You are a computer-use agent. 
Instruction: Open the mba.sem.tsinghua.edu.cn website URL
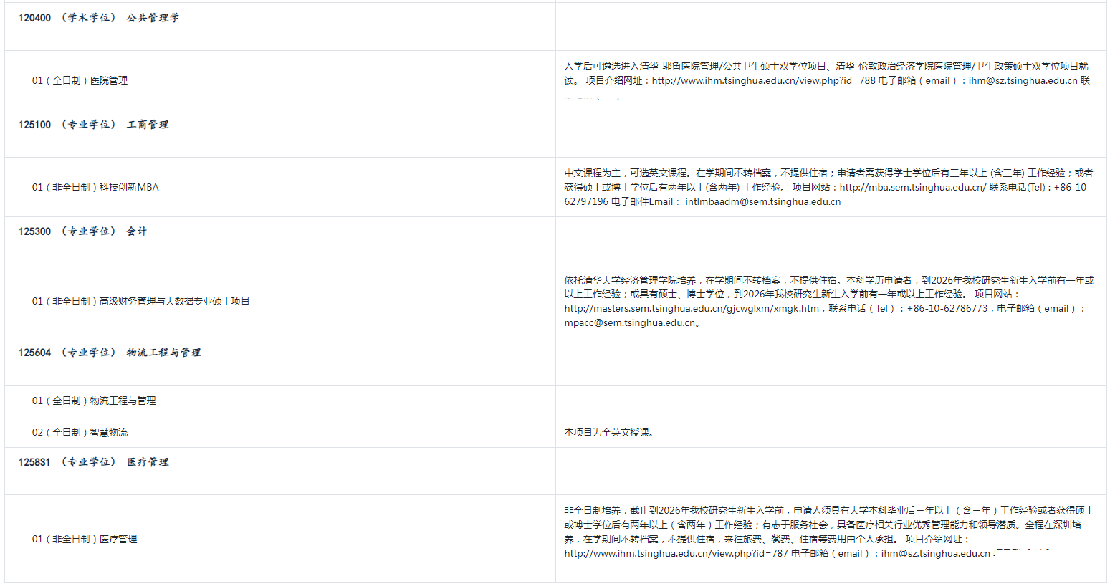(912, 187)
